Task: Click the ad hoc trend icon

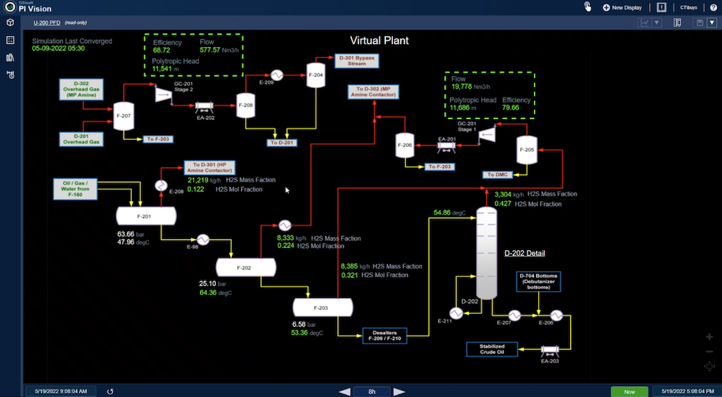Action: pos(645,23)
